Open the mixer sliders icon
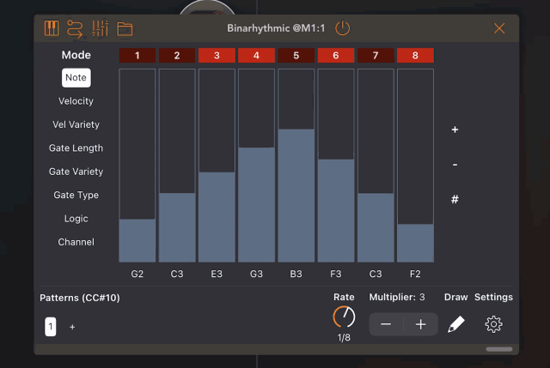This screenshot has height=368, width=550. pos(100,28)
